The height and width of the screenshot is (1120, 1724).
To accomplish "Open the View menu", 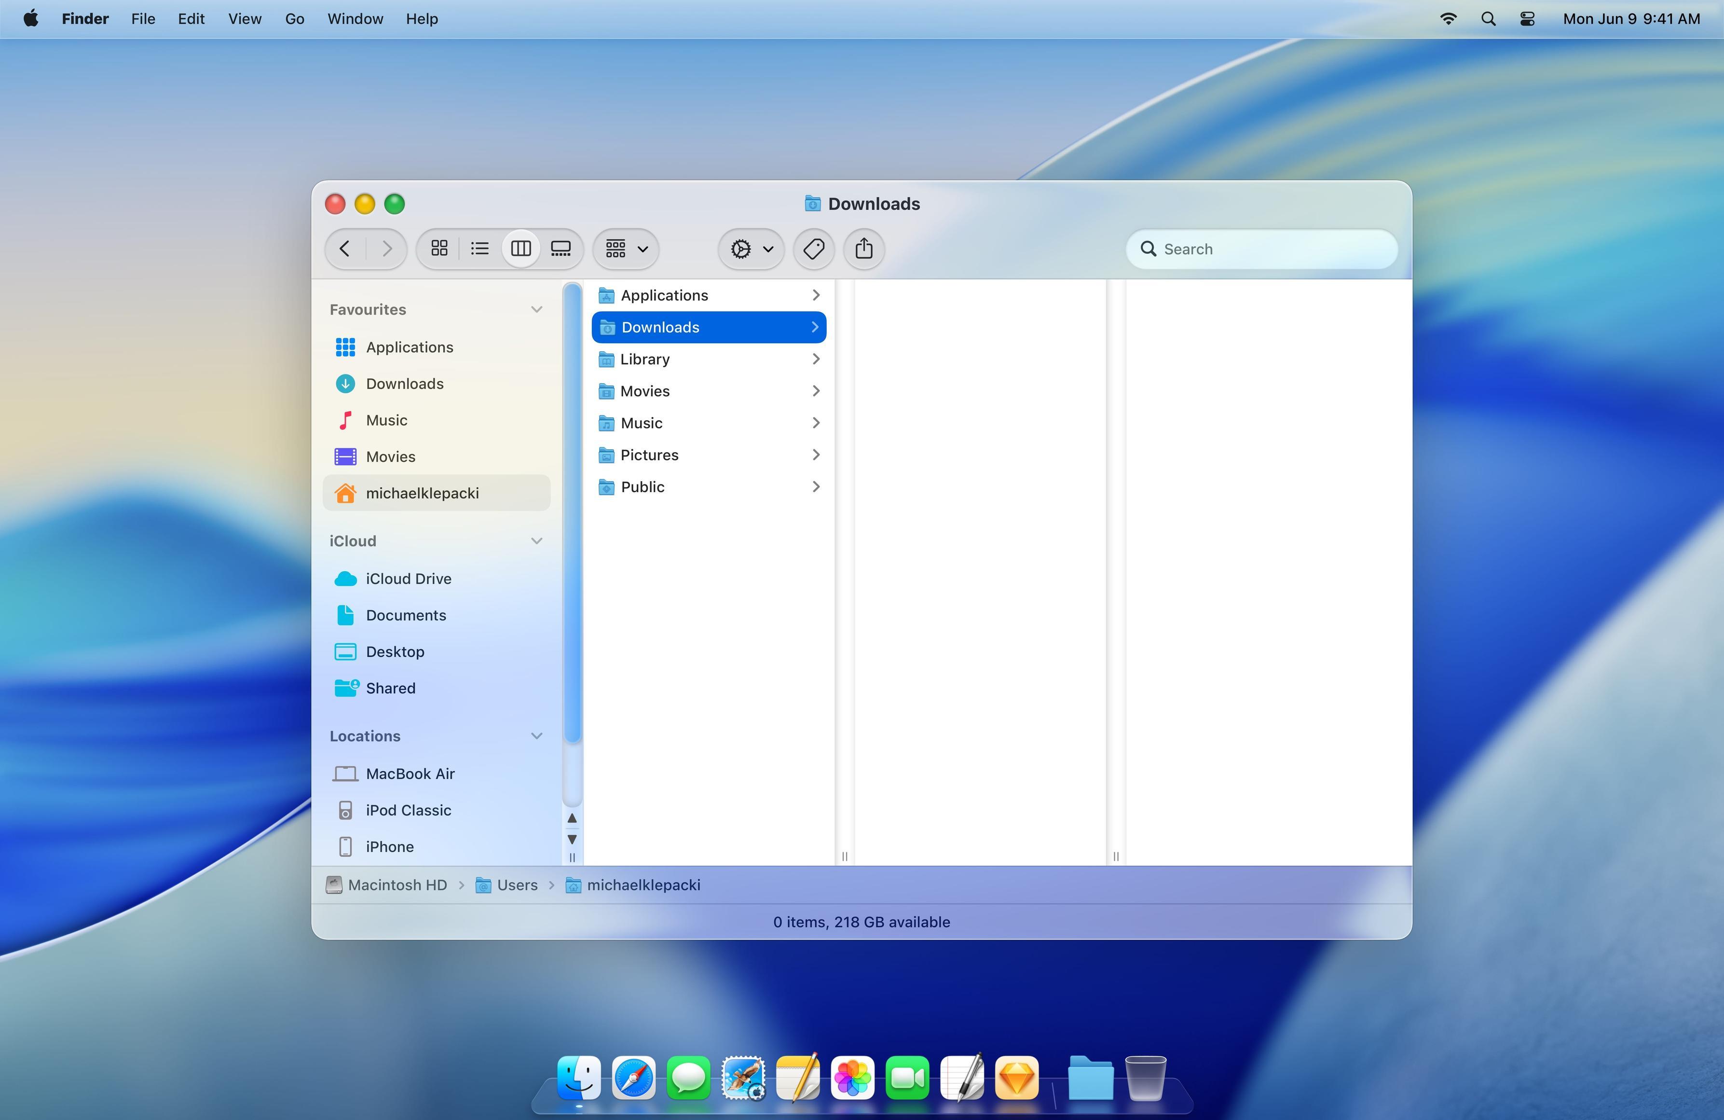I will pos(245,19).
